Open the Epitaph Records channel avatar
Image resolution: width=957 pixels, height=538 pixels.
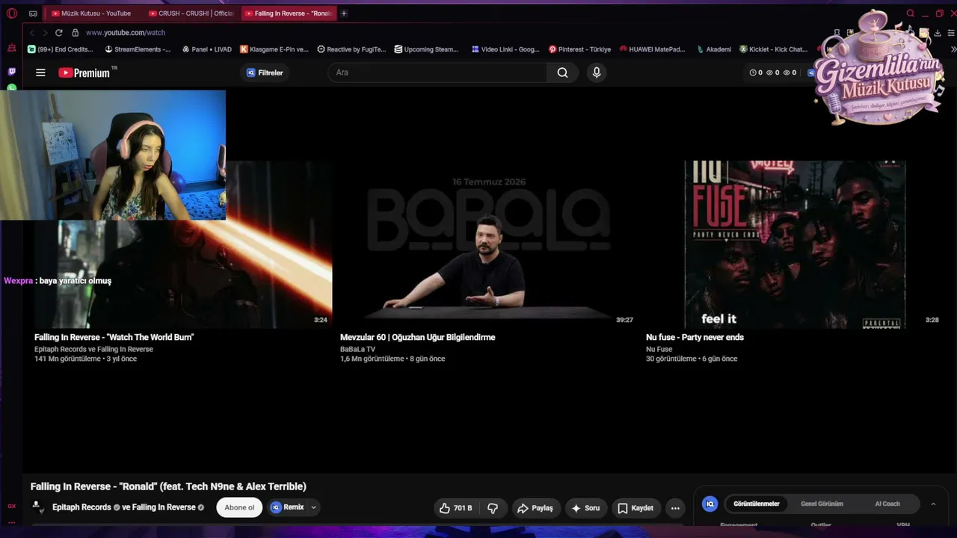click(37, 507)
